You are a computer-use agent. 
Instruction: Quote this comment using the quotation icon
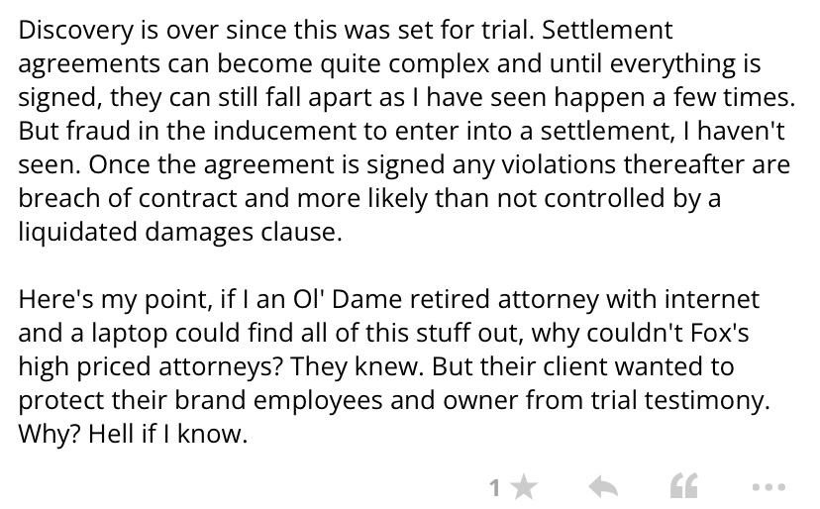(x=684, y=486)
